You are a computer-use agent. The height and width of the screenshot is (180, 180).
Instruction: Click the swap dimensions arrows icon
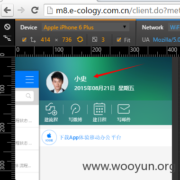[x=33, y=40]
